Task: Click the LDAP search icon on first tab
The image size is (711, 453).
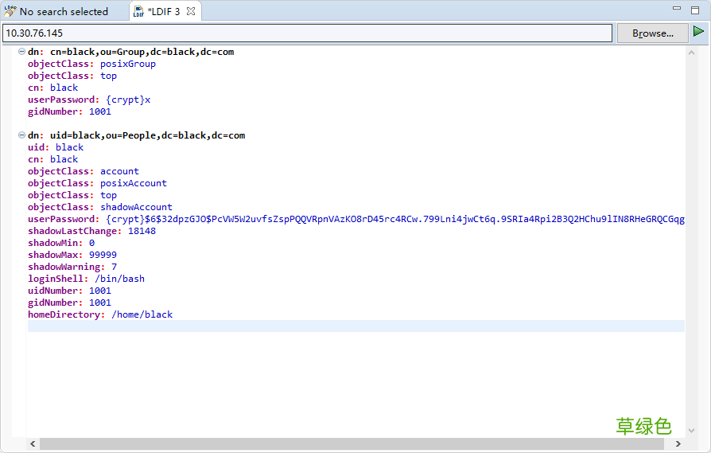Action: (10, 11)
